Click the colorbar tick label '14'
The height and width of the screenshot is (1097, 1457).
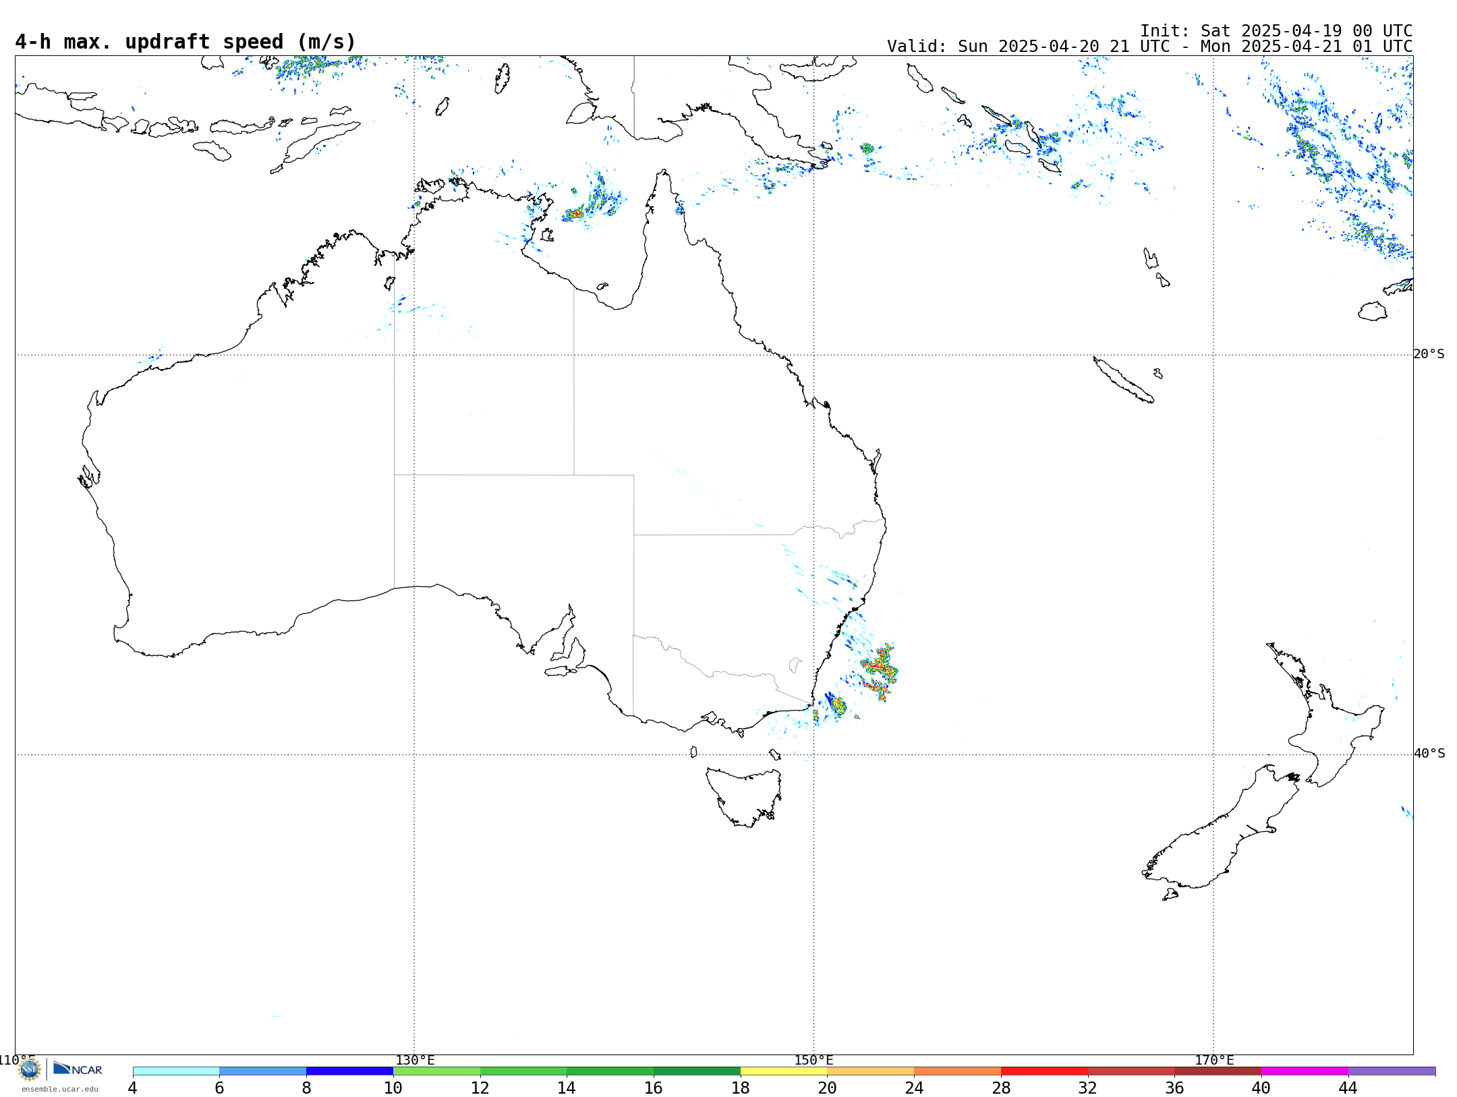point(567,1088)
